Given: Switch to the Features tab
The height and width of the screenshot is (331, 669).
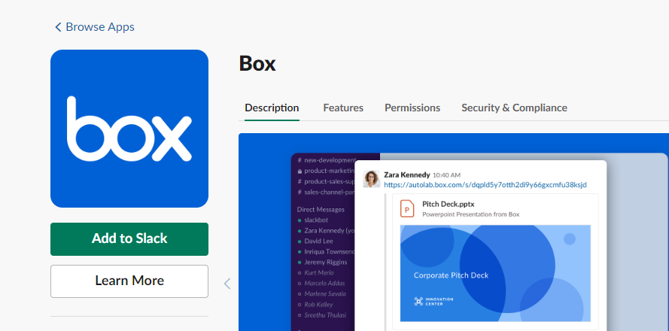Looking at the screenshot, I should [343, 108].
